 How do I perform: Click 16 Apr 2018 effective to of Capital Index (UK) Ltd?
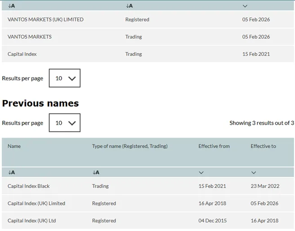[x=264, y=221]
